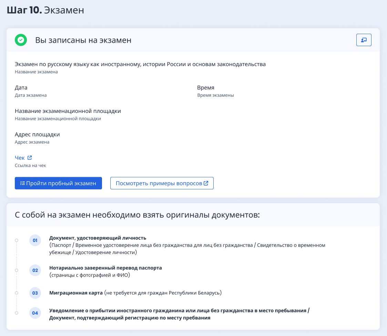The image size is (387, 336).
Task: Click the teacher-at-board icon button in exam header
Action: point(364,40)
